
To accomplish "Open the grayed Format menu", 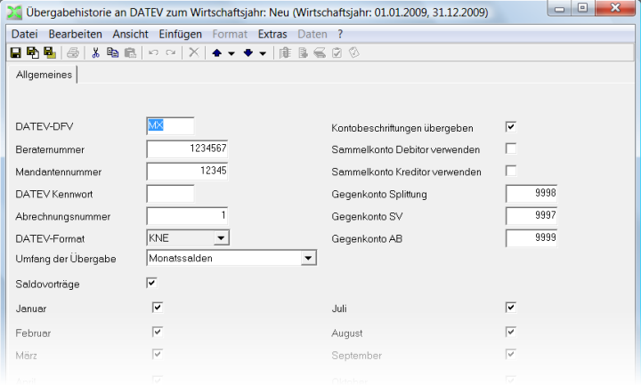I will point(230,34).
